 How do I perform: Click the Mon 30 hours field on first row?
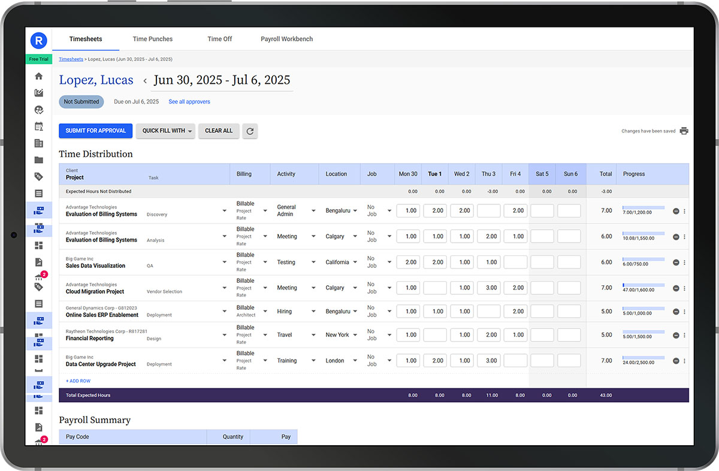pyautogui.click(x=408, y=210)
